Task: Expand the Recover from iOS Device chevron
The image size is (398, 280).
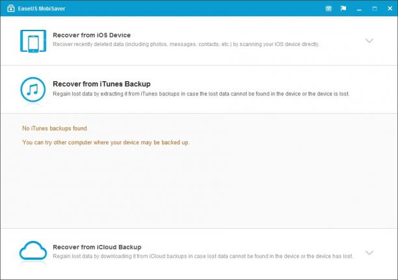Action: tap(369, 40)
